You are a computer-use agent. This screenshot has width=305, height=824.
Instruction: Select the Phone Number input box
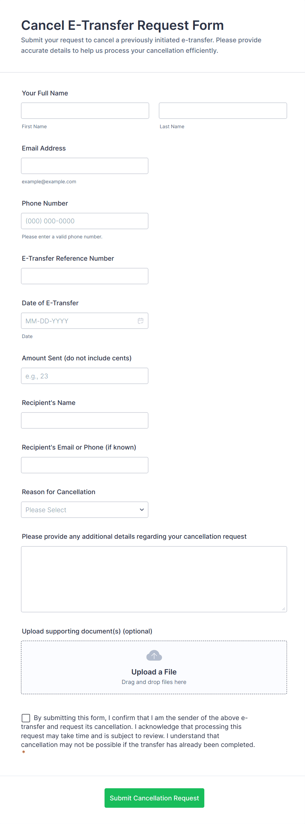pyautogui.click(x=85, y=221)
